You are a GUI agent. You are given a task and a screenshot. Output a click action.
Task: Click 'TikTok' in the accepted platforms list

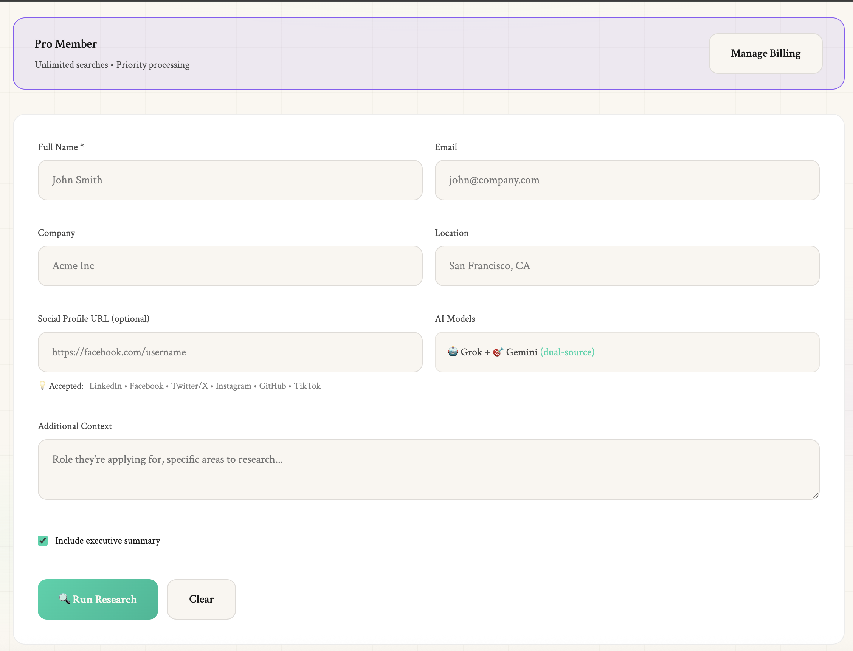click(x=307, y=386)
